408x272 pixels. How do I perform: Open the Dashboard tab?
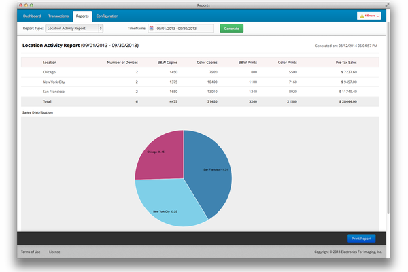(32, 16)
